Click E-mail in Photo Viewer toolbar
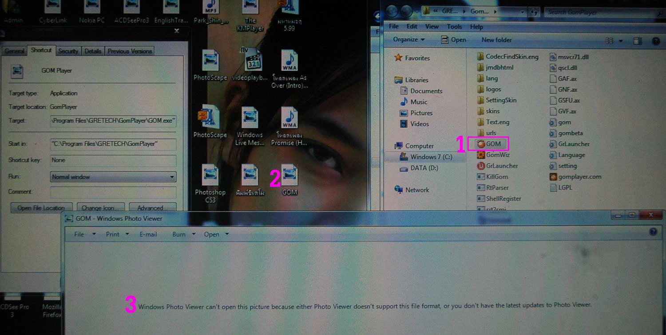The width and height of the screenshot is (666, 335). coord(148,234)
